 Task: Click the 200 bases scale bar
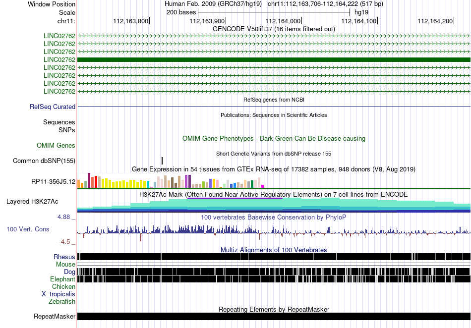tap(274, 12)
